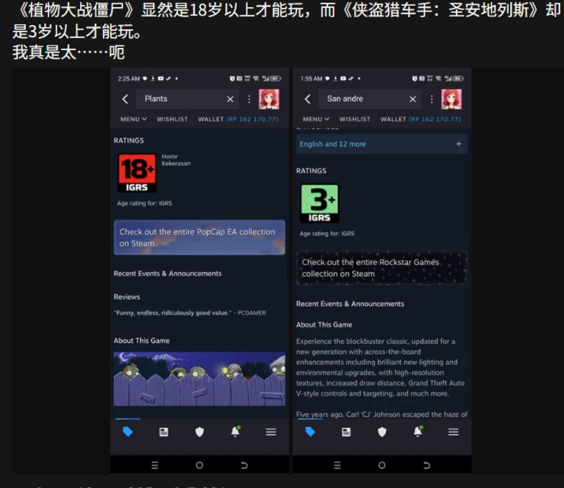The height and width of the screenshot is (488, 564).
Task: Open PopCap EA collection banner
Action: click(199, 238)
